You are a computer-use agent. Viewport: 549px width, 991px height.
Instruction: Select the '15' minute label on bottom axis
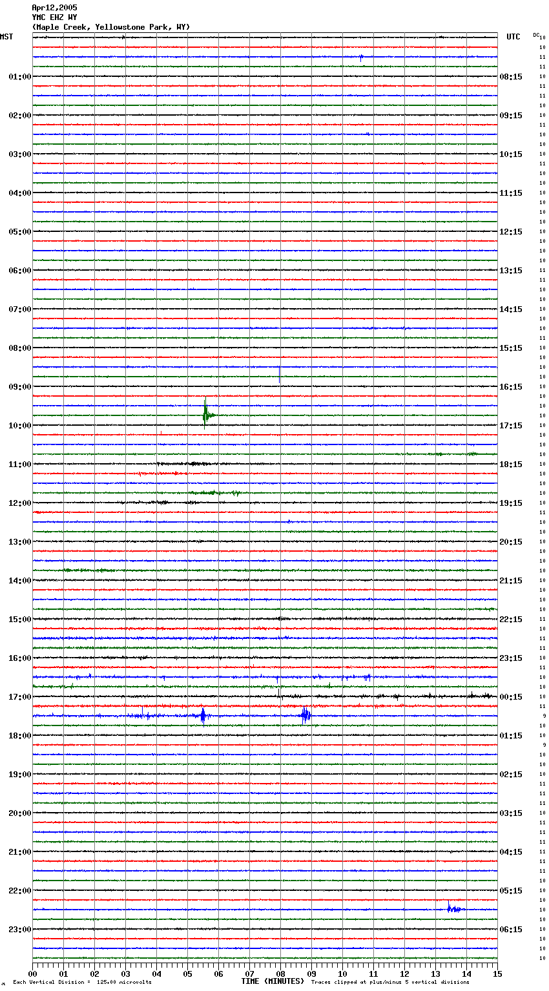coord(497,974)
